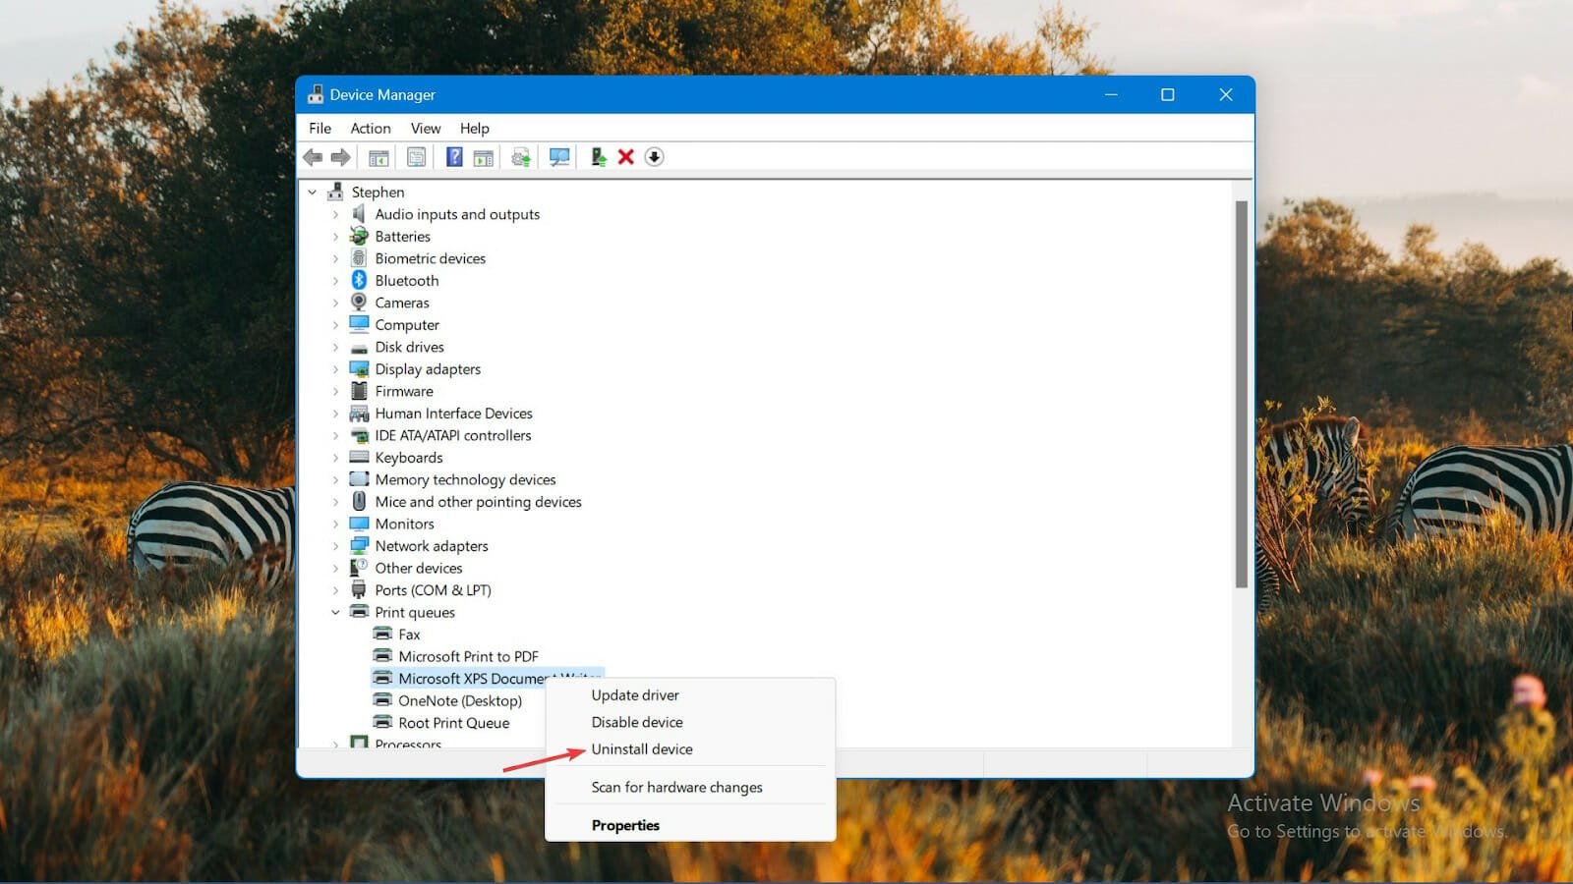This screenshot has height=884, width=1573.
Task: Collapse the Print queues node
Action: (x=335, y=612)
